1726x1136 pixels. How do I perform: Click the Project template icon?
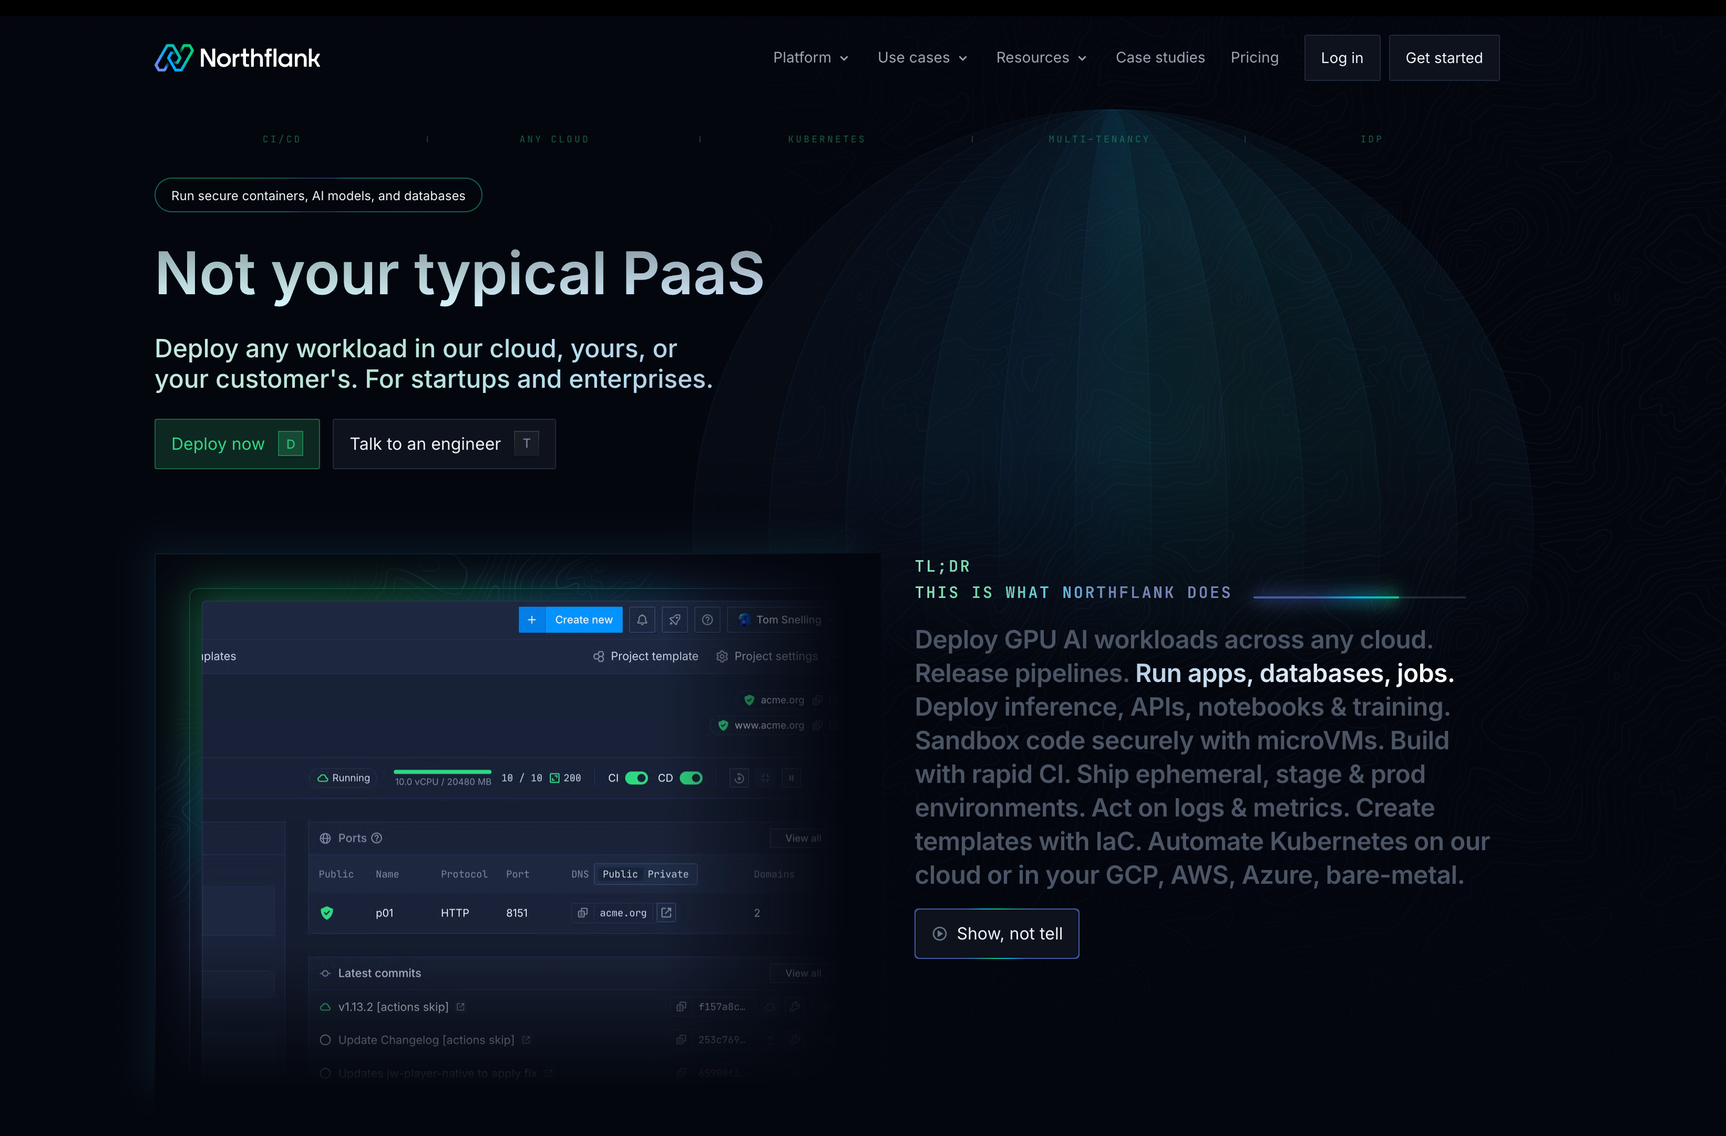(599, 656)
